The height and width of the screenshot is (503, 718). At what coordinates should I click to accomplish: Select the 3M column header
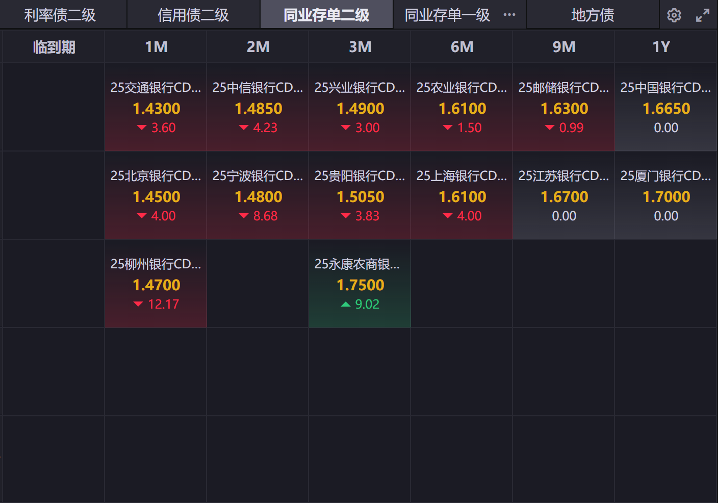[x=360, y=47]
